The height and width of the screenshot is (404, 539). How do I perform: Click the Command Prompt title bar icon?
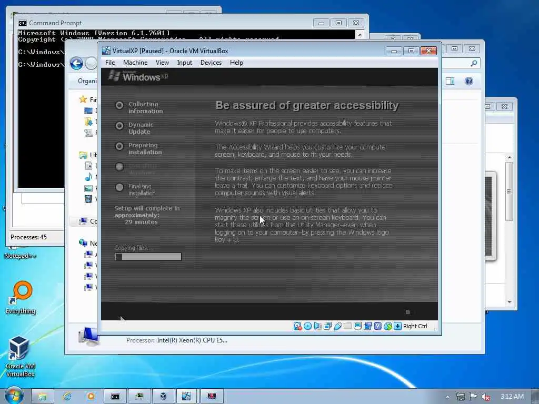(x=23, y=23)
